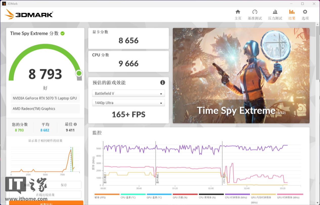Click the scrollbar down arrow at bottom right
This screenshot has width=320, height=205.
coord(317,202)
